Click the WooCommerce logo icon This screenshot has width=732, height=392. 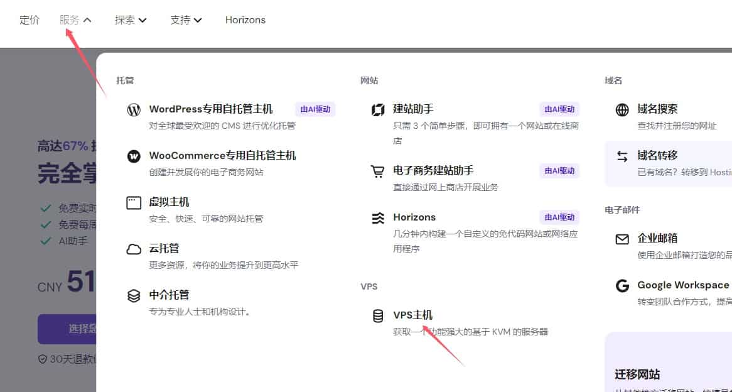(134, 156)
